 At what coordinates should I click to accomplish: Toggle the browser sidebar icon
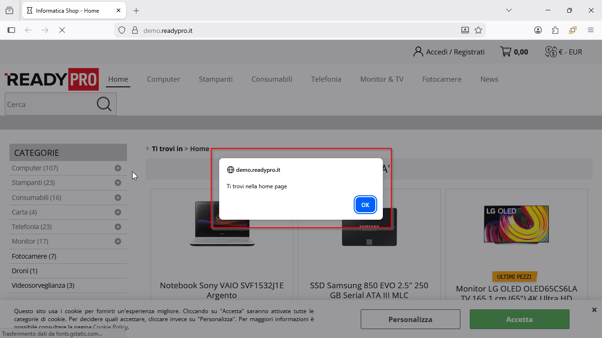[x=11, y=30]
